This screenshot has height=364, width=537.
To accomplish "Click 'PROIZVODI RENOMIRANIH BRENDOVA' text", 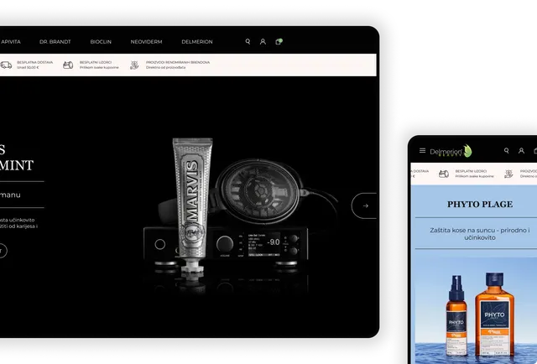I will coord(178,62).
